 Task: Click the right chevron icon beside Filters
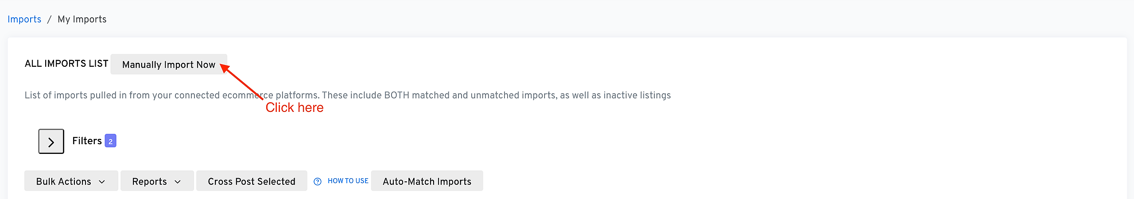click(51, 142)
